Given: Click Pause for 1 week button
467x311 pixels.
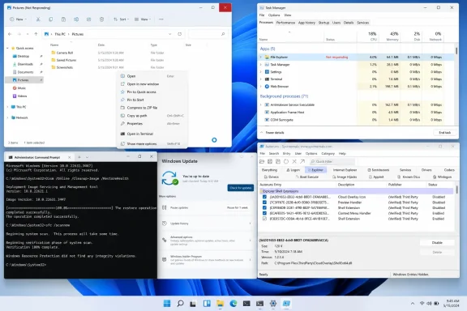Looking at the screenshot, I should pos(238,207).
